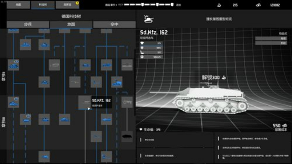
Task: Click the Sd.Kfz. 162 heading in the detail panel
Action: coord(154,32)
